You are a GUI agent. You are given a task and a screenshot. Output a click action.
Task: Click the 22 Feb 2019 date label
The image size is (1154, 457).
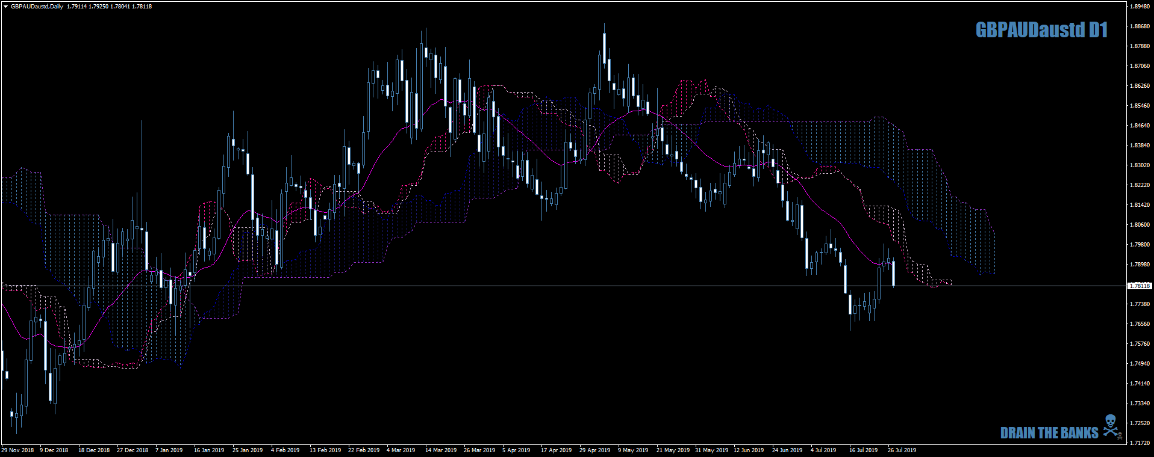364,450
